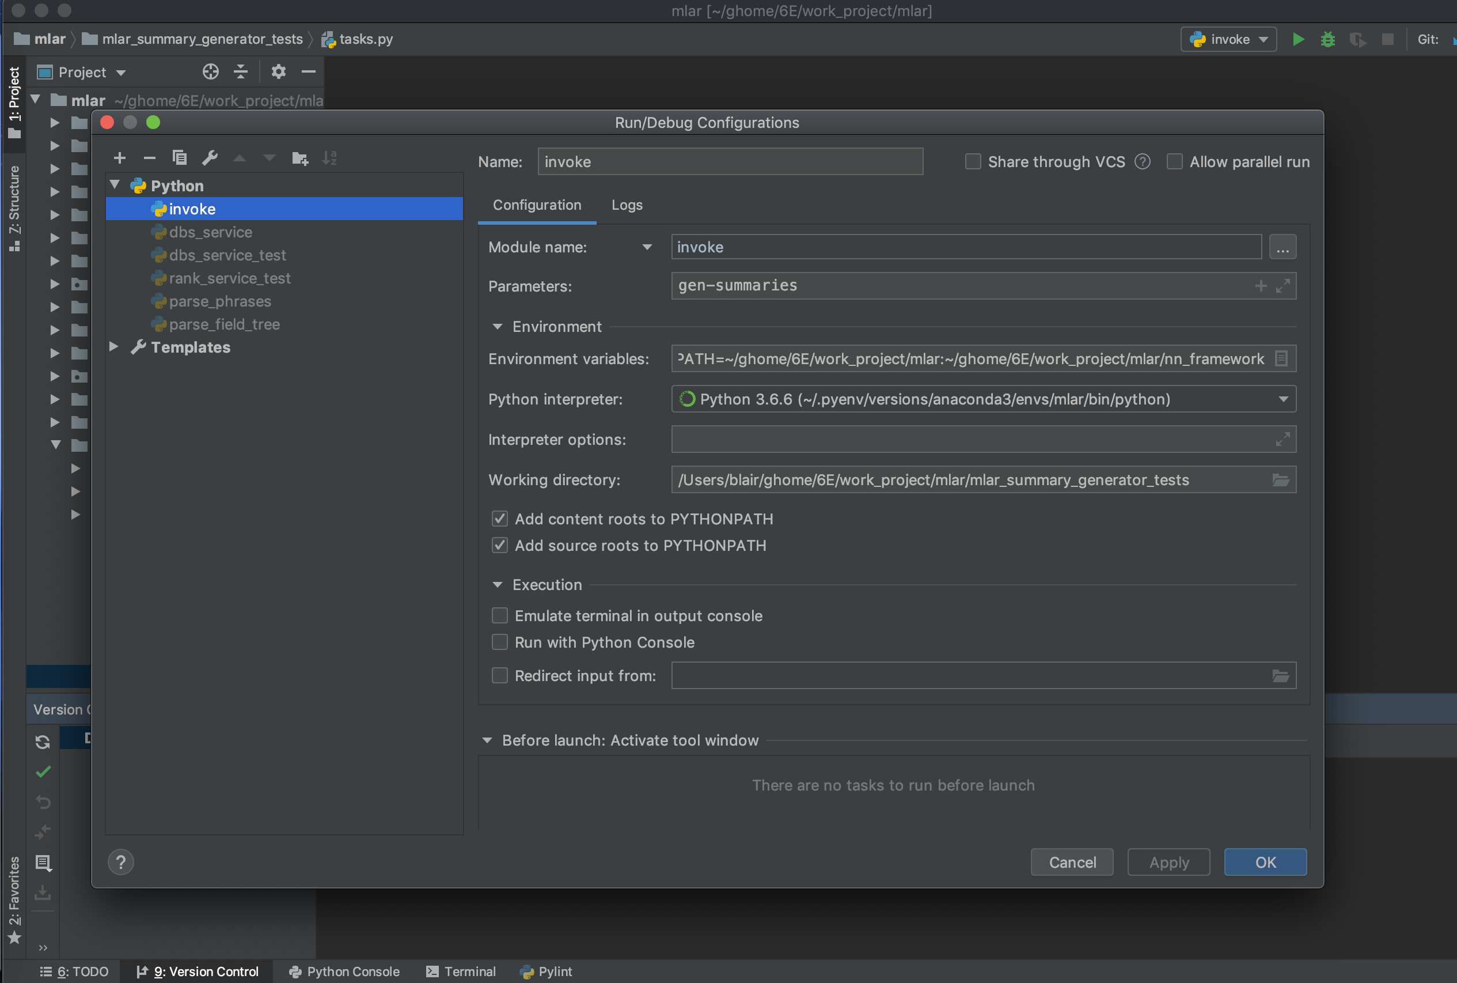The image size is (1457, 983).
Task: Expand the Templates tree node
Action: coord(114,346)
